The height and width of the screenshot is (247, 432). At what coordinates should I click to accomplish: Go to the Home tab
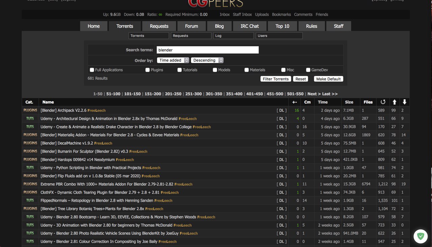(93, 26)
